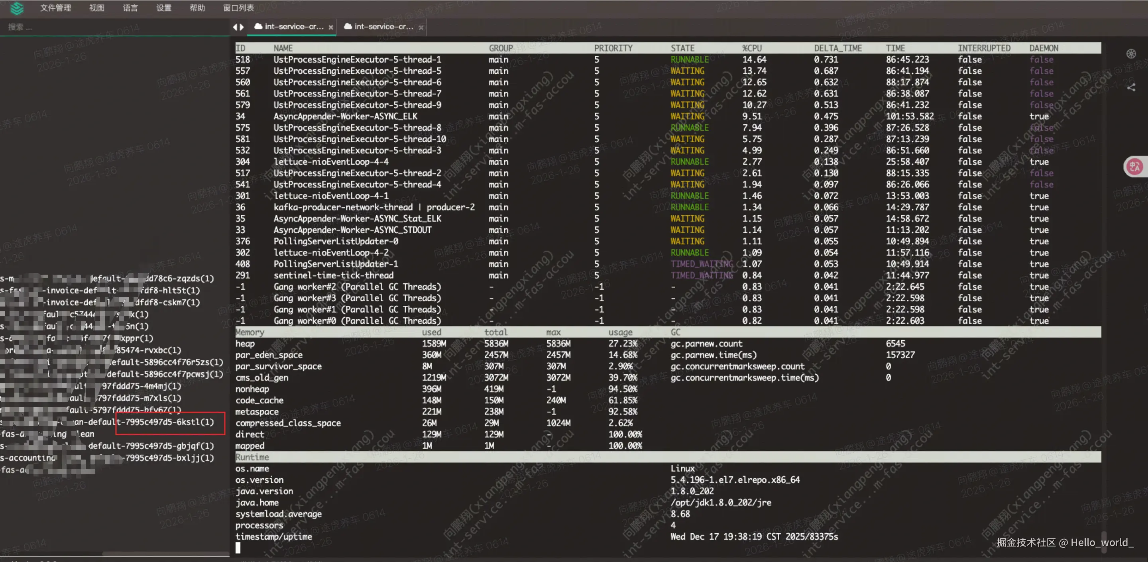Select pod default-7995c497d5-gbjqf(1) in sidebar
This screenshot has height=562, width=1148.
coord(151,446)
